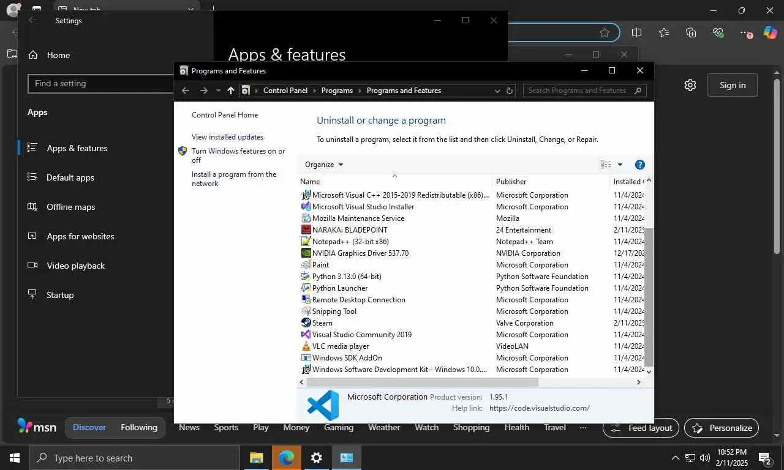Select Apps for websites in Settings sidebar

80,236
